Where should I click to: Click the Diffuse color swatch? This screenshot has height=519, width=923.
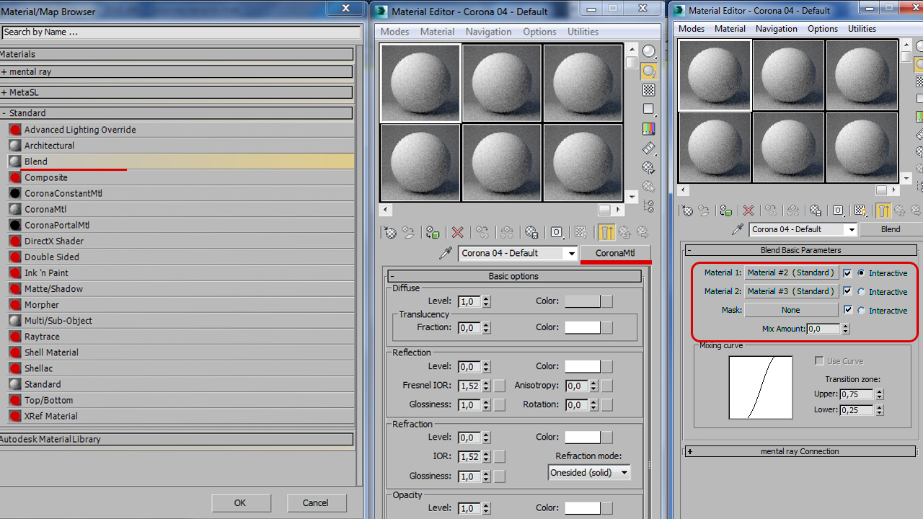click(x=583, y=301)
